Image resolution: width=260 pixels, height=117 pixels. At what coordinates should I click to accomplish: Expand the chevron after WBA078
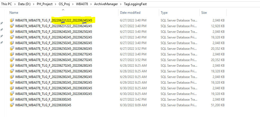tap(91, 4)
